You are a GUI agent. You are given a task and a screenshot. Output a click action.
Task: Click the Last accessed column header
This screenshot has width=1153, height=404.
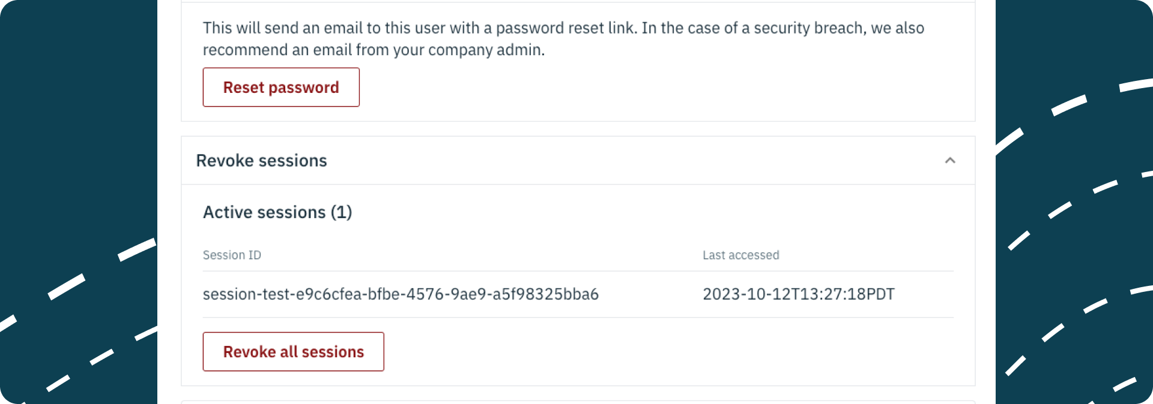tap(741, 255)
